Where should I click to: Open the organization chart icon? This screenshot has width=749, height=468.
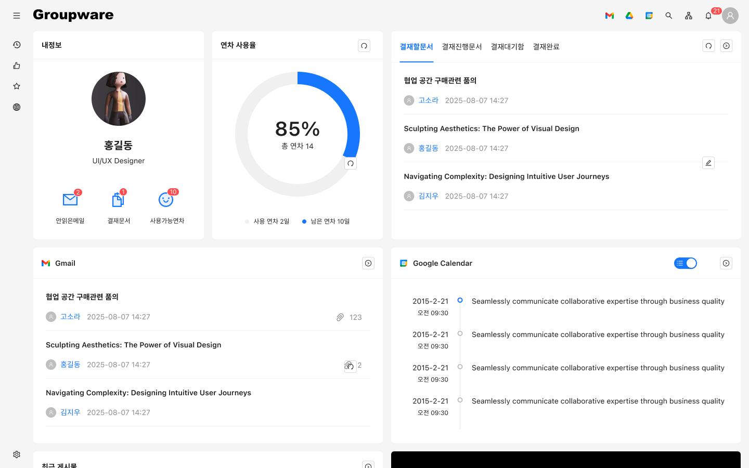coord(689,16)
